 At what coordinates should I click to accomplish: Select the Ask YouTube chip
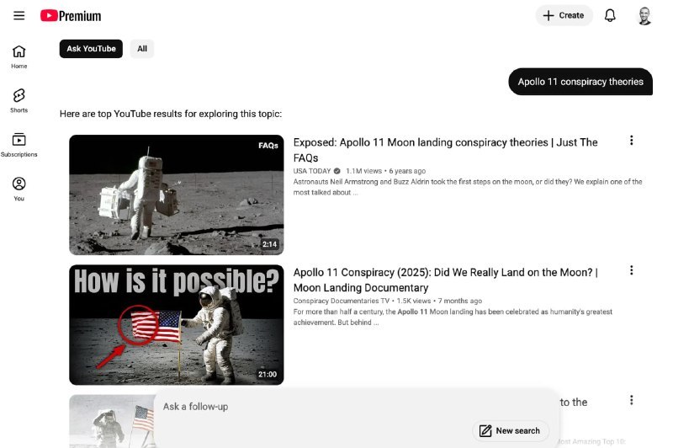tap(91, 49)
